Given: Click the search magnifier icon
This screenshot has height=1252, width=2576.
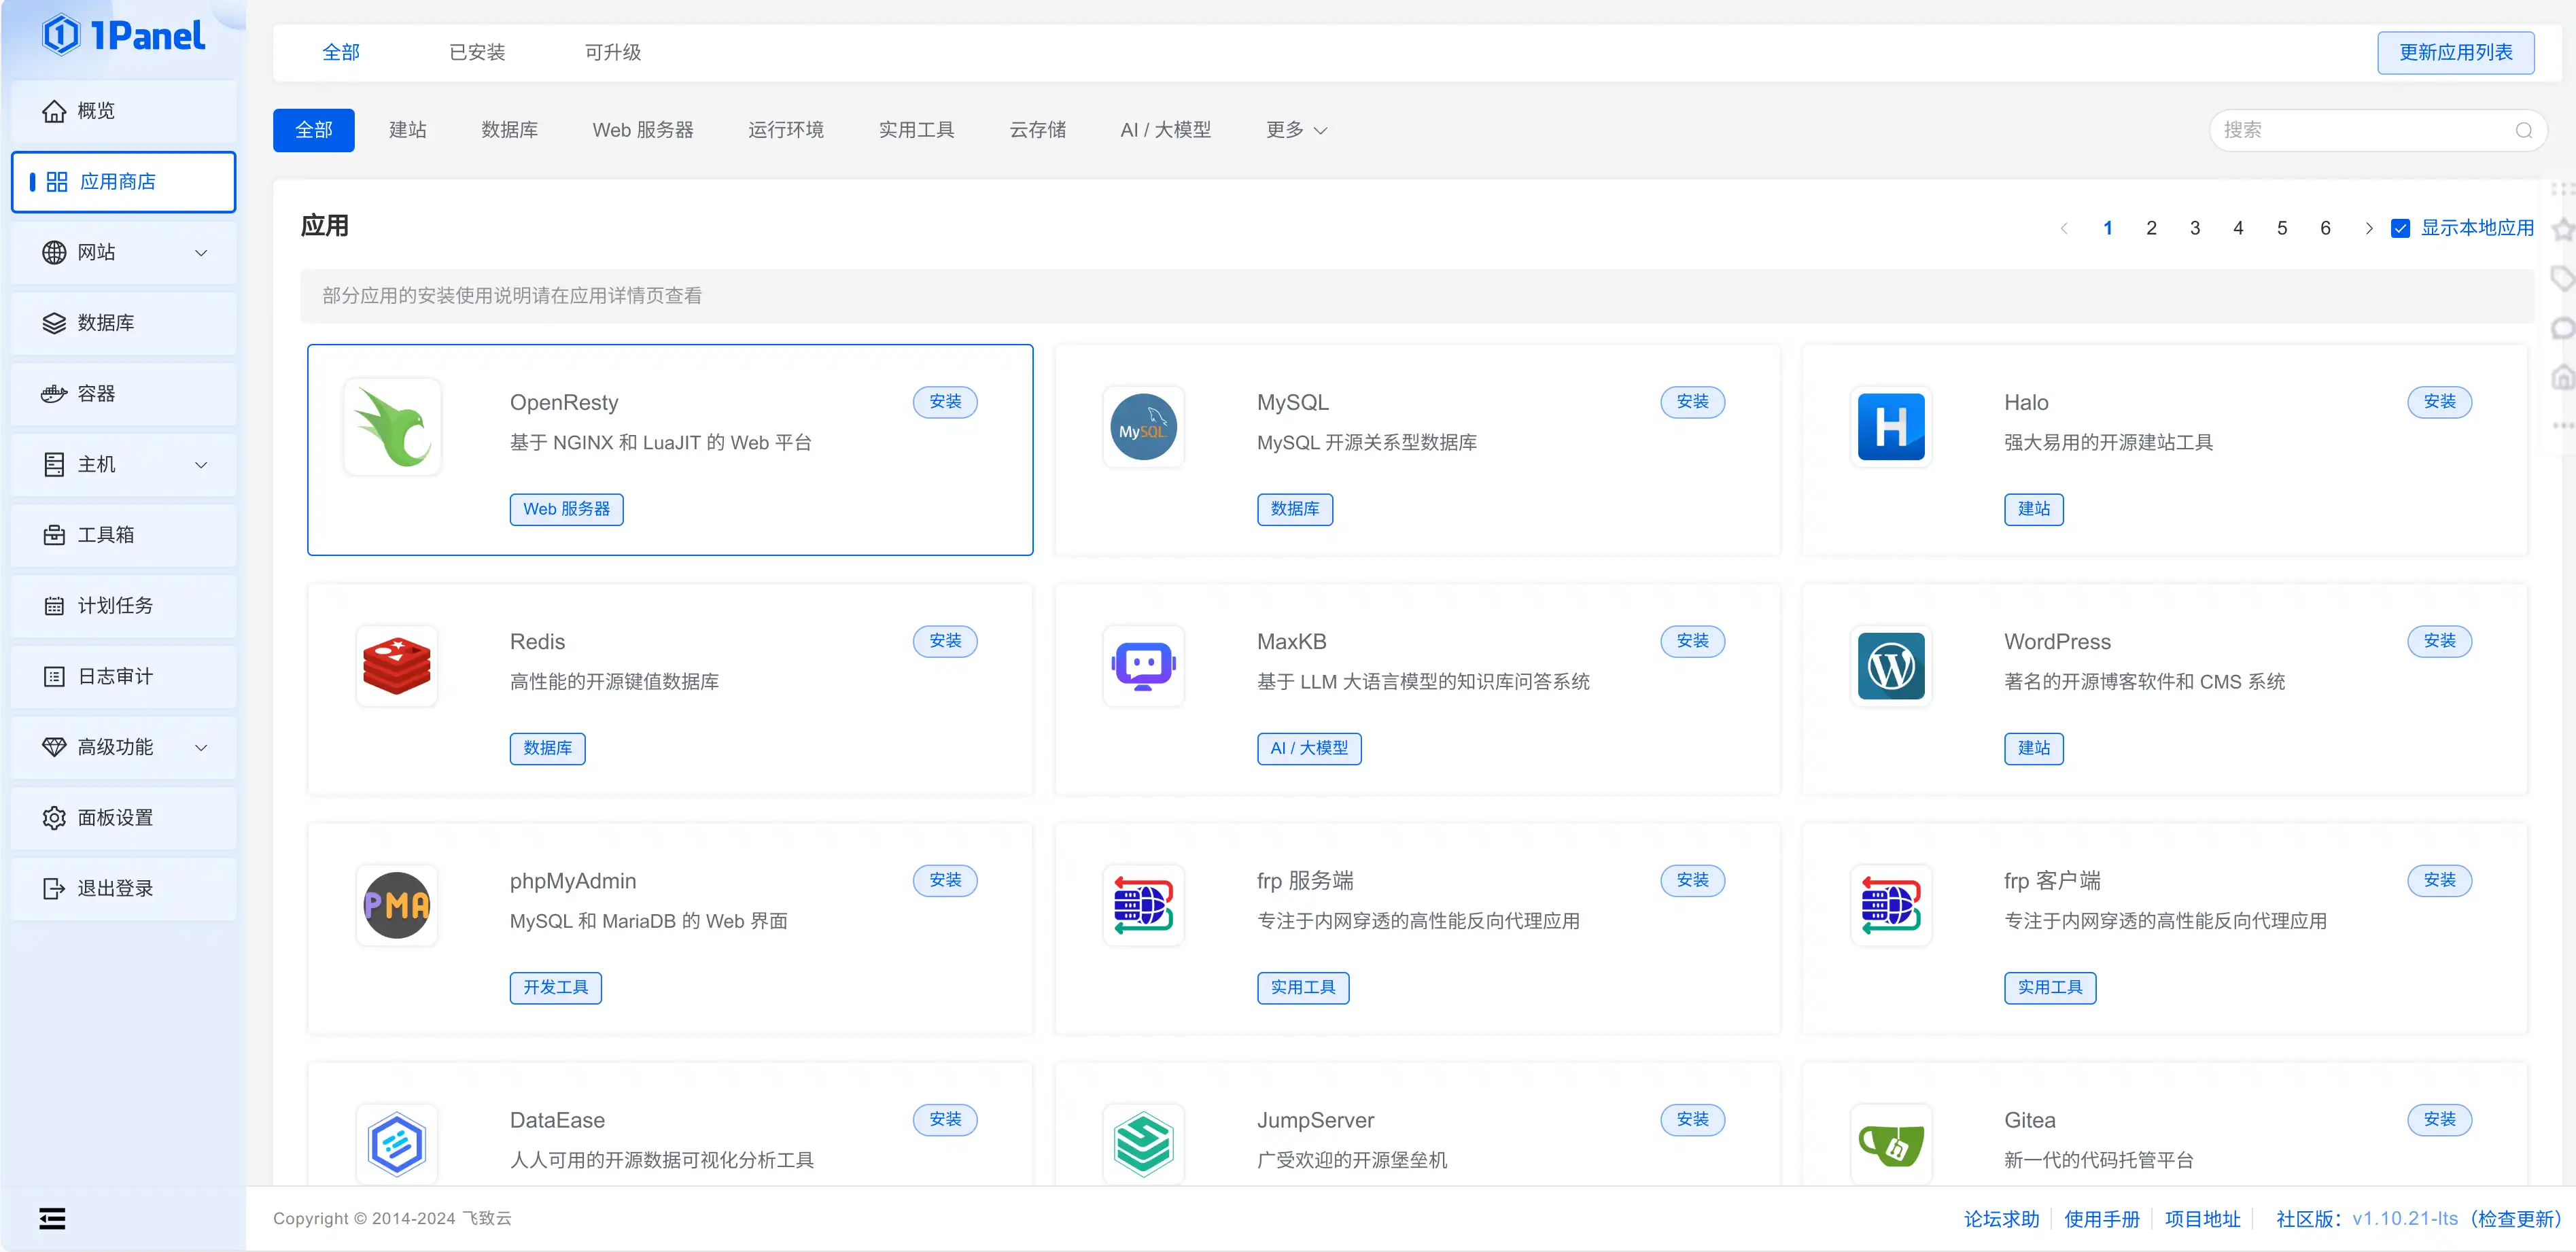Looking at the screenshot, I should click(x=2523, y=130).
